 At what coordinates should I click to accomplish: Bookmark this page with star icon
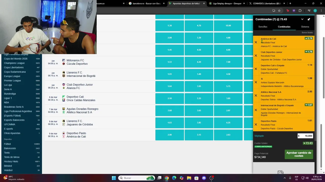point(279,11)
